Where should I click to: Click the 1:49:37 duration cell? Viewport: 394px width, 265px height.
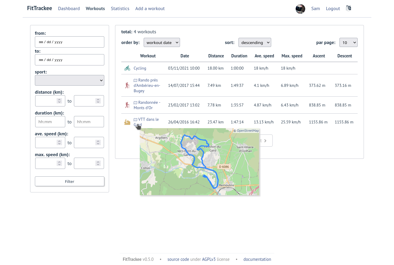point(237,85)
